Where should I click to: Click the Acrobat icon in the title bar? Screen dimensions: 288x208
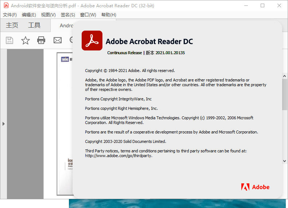pyautogui.click(x=6, y=5)
